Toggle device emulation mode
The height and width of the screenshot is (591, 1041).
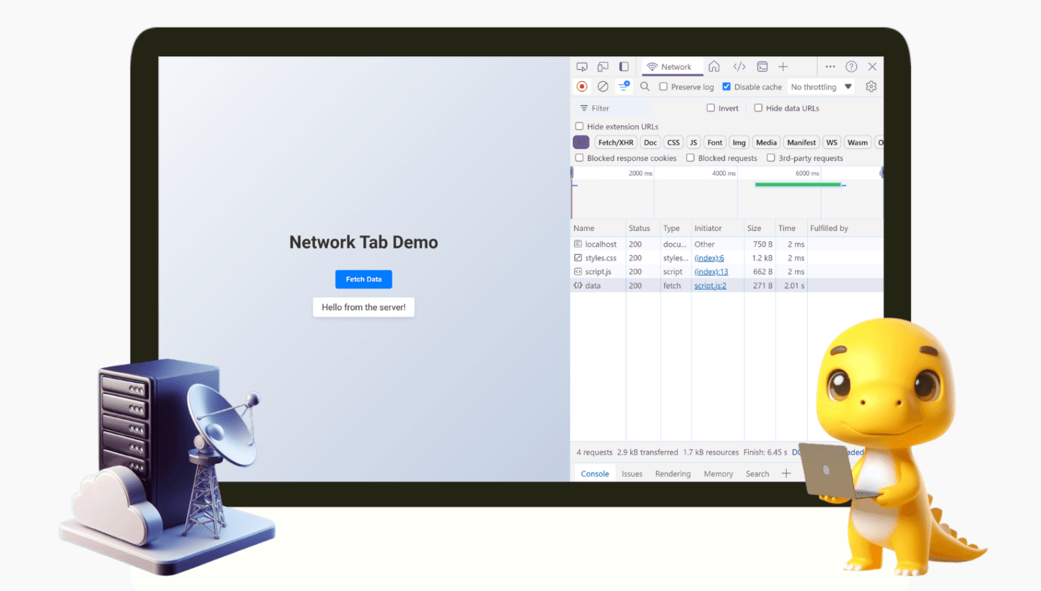pyautogui.click(x=603, y=66)
